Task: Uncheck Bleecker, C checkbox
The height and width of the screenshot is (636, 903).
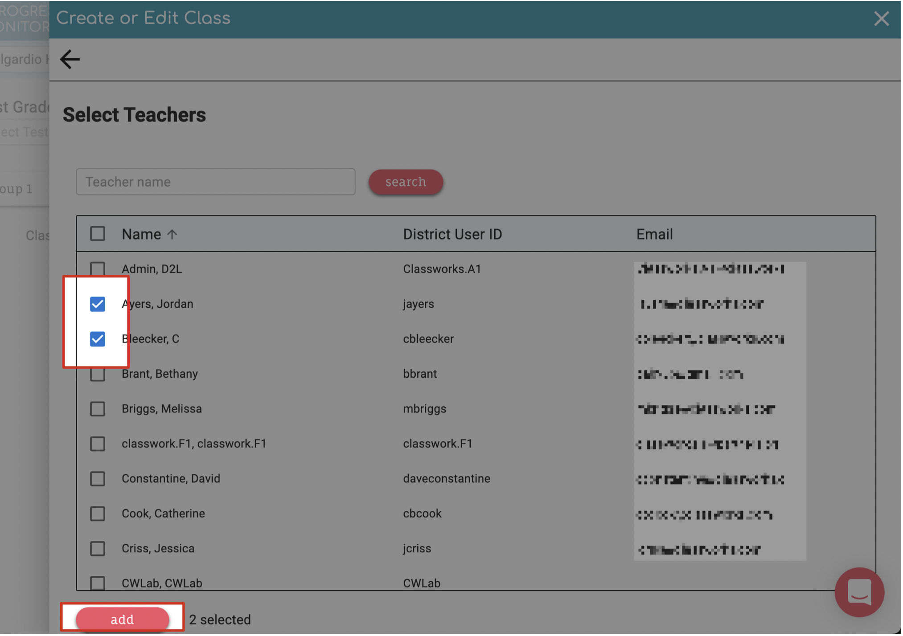Action: 98,339
